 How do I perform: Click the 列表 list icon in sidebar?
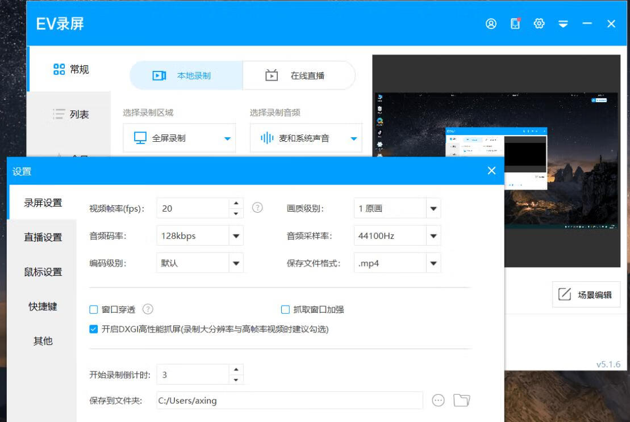point(59,113)
